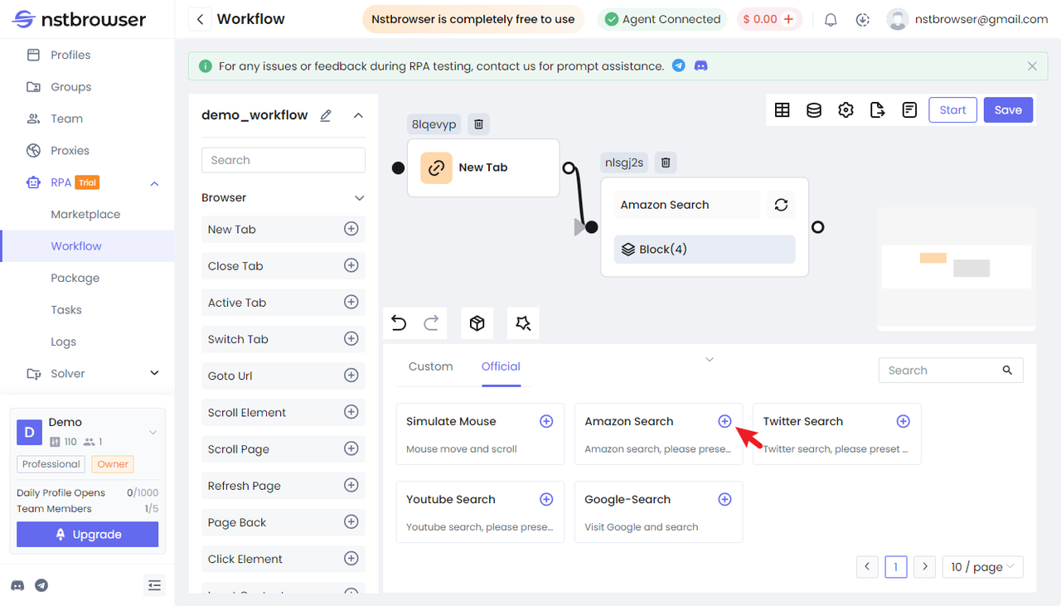Click the export file icon in toolbar
The width and height of the screenshot is (1061, 606).
click(x=878, y=110)
